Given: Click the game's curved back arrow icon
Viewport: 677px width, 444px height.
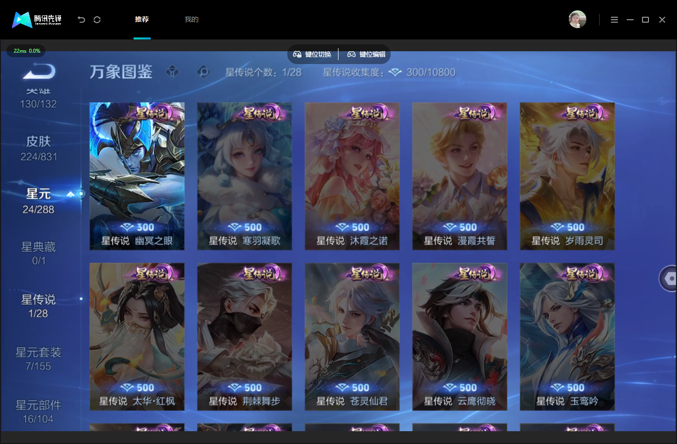Looking at the screenshot, I should click(39, 72).
